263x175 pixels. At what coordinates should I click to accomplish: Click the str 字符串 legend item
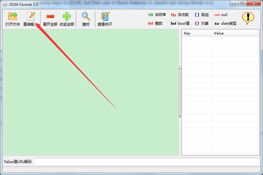pos(157,15)
